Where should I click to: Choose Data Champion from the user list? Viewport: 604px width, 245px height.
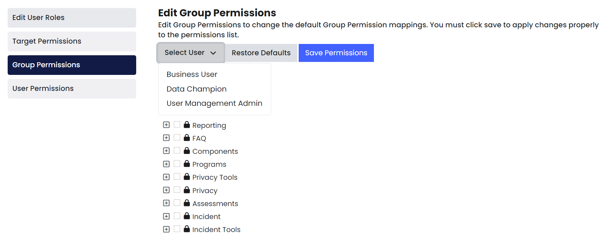point(196,89)
